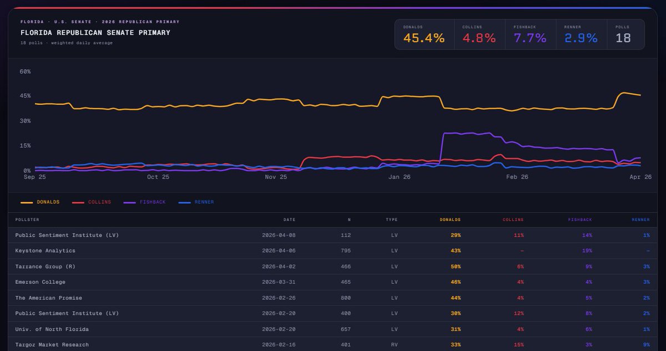Sort table by Renner column header
The height and width of the screenshot is (351, 666).
coord(641,220)
